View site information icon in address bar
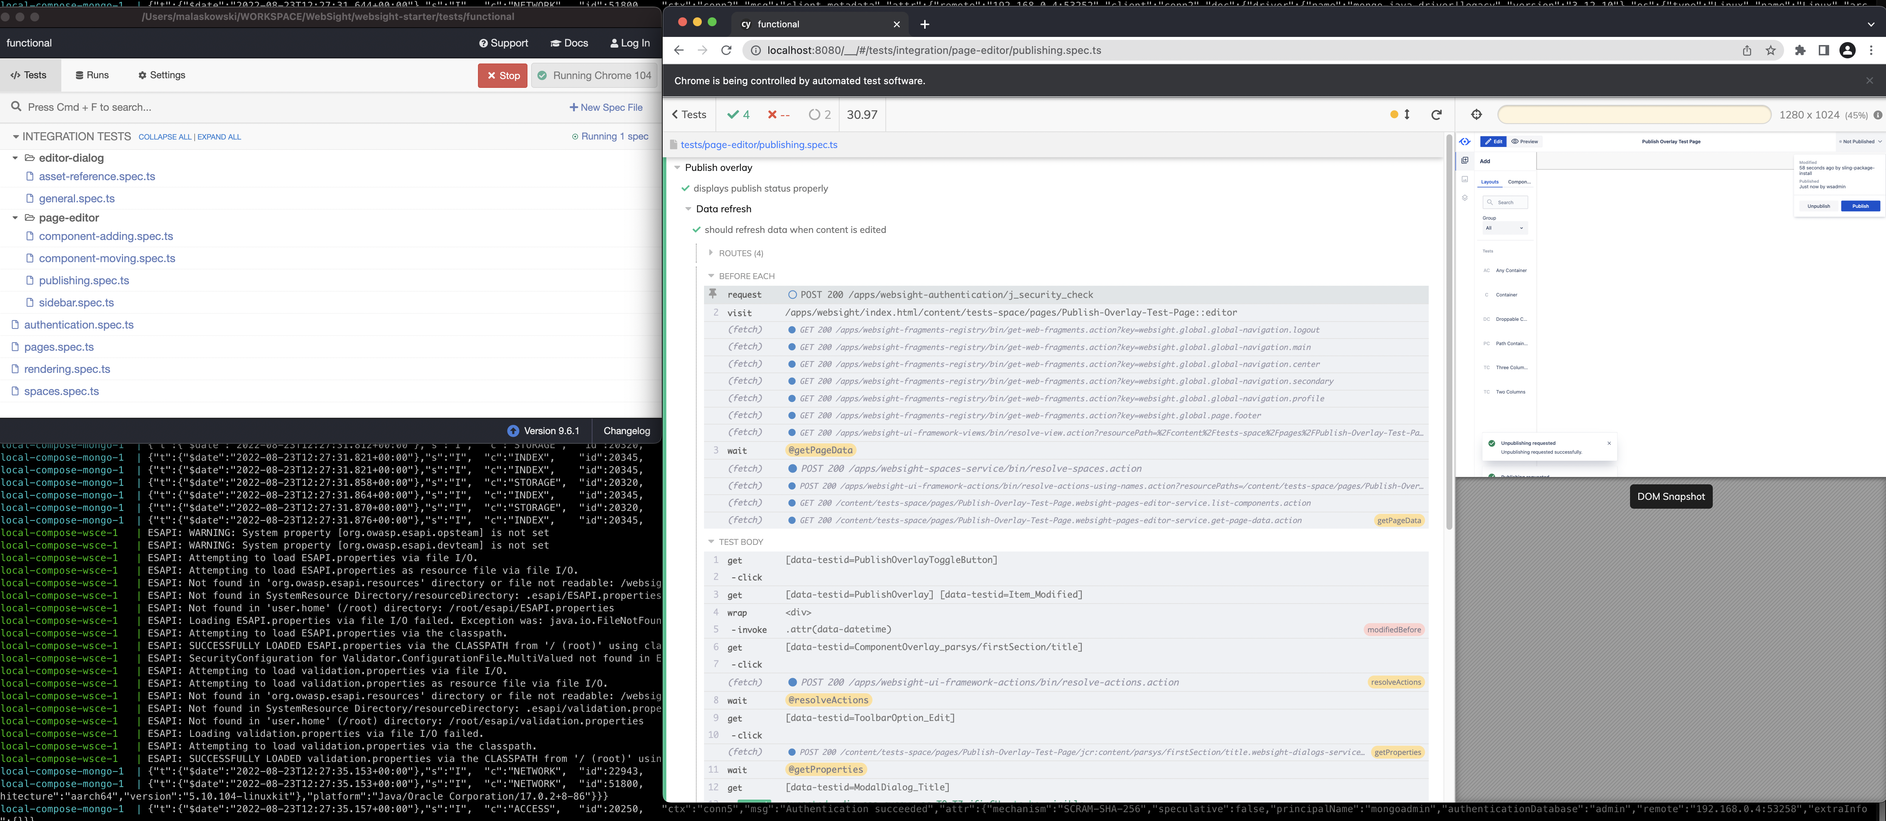Image resolution: width=1886 pixels, height=821 pixels. [x=756, y=51]
